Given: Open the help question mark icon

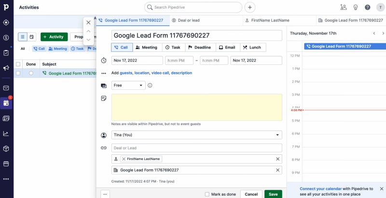Looking at the screenshot, I should [x=368, y=7].
